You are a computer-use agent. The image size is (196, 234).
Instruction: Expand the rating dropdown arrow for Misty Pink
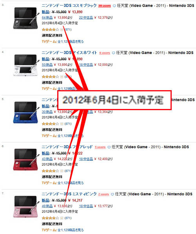[62, 218]
